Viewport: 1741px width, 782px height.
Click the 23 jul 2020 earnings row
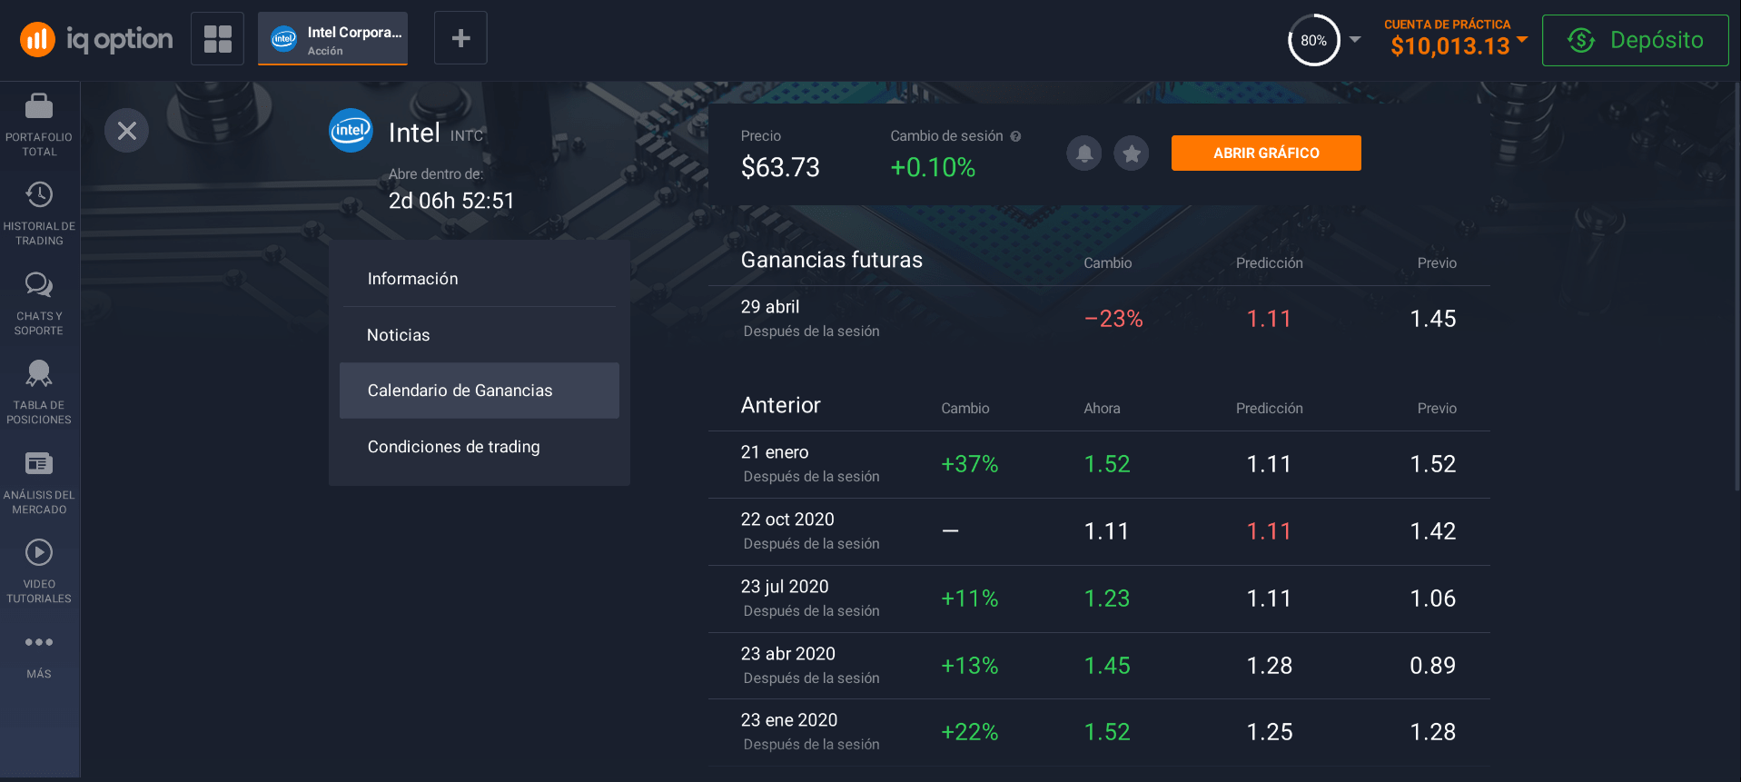[1099, 599]
